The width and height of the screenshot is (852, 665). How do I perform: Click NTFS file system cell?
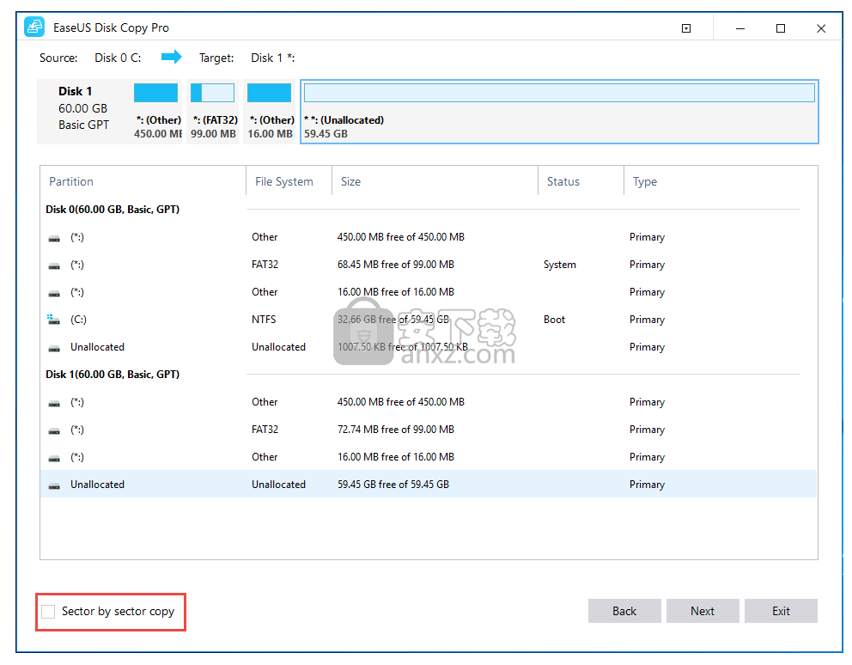pyautogui.click(x=264, y=320)
